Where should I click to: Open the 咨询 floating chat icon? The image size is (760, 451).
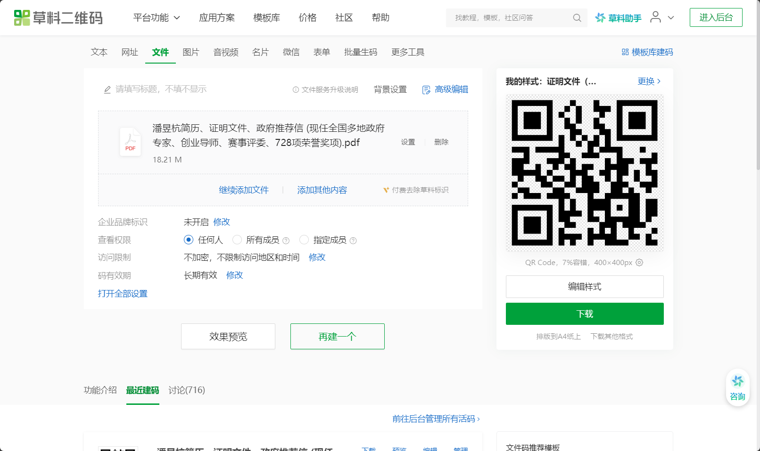(738, 387)
